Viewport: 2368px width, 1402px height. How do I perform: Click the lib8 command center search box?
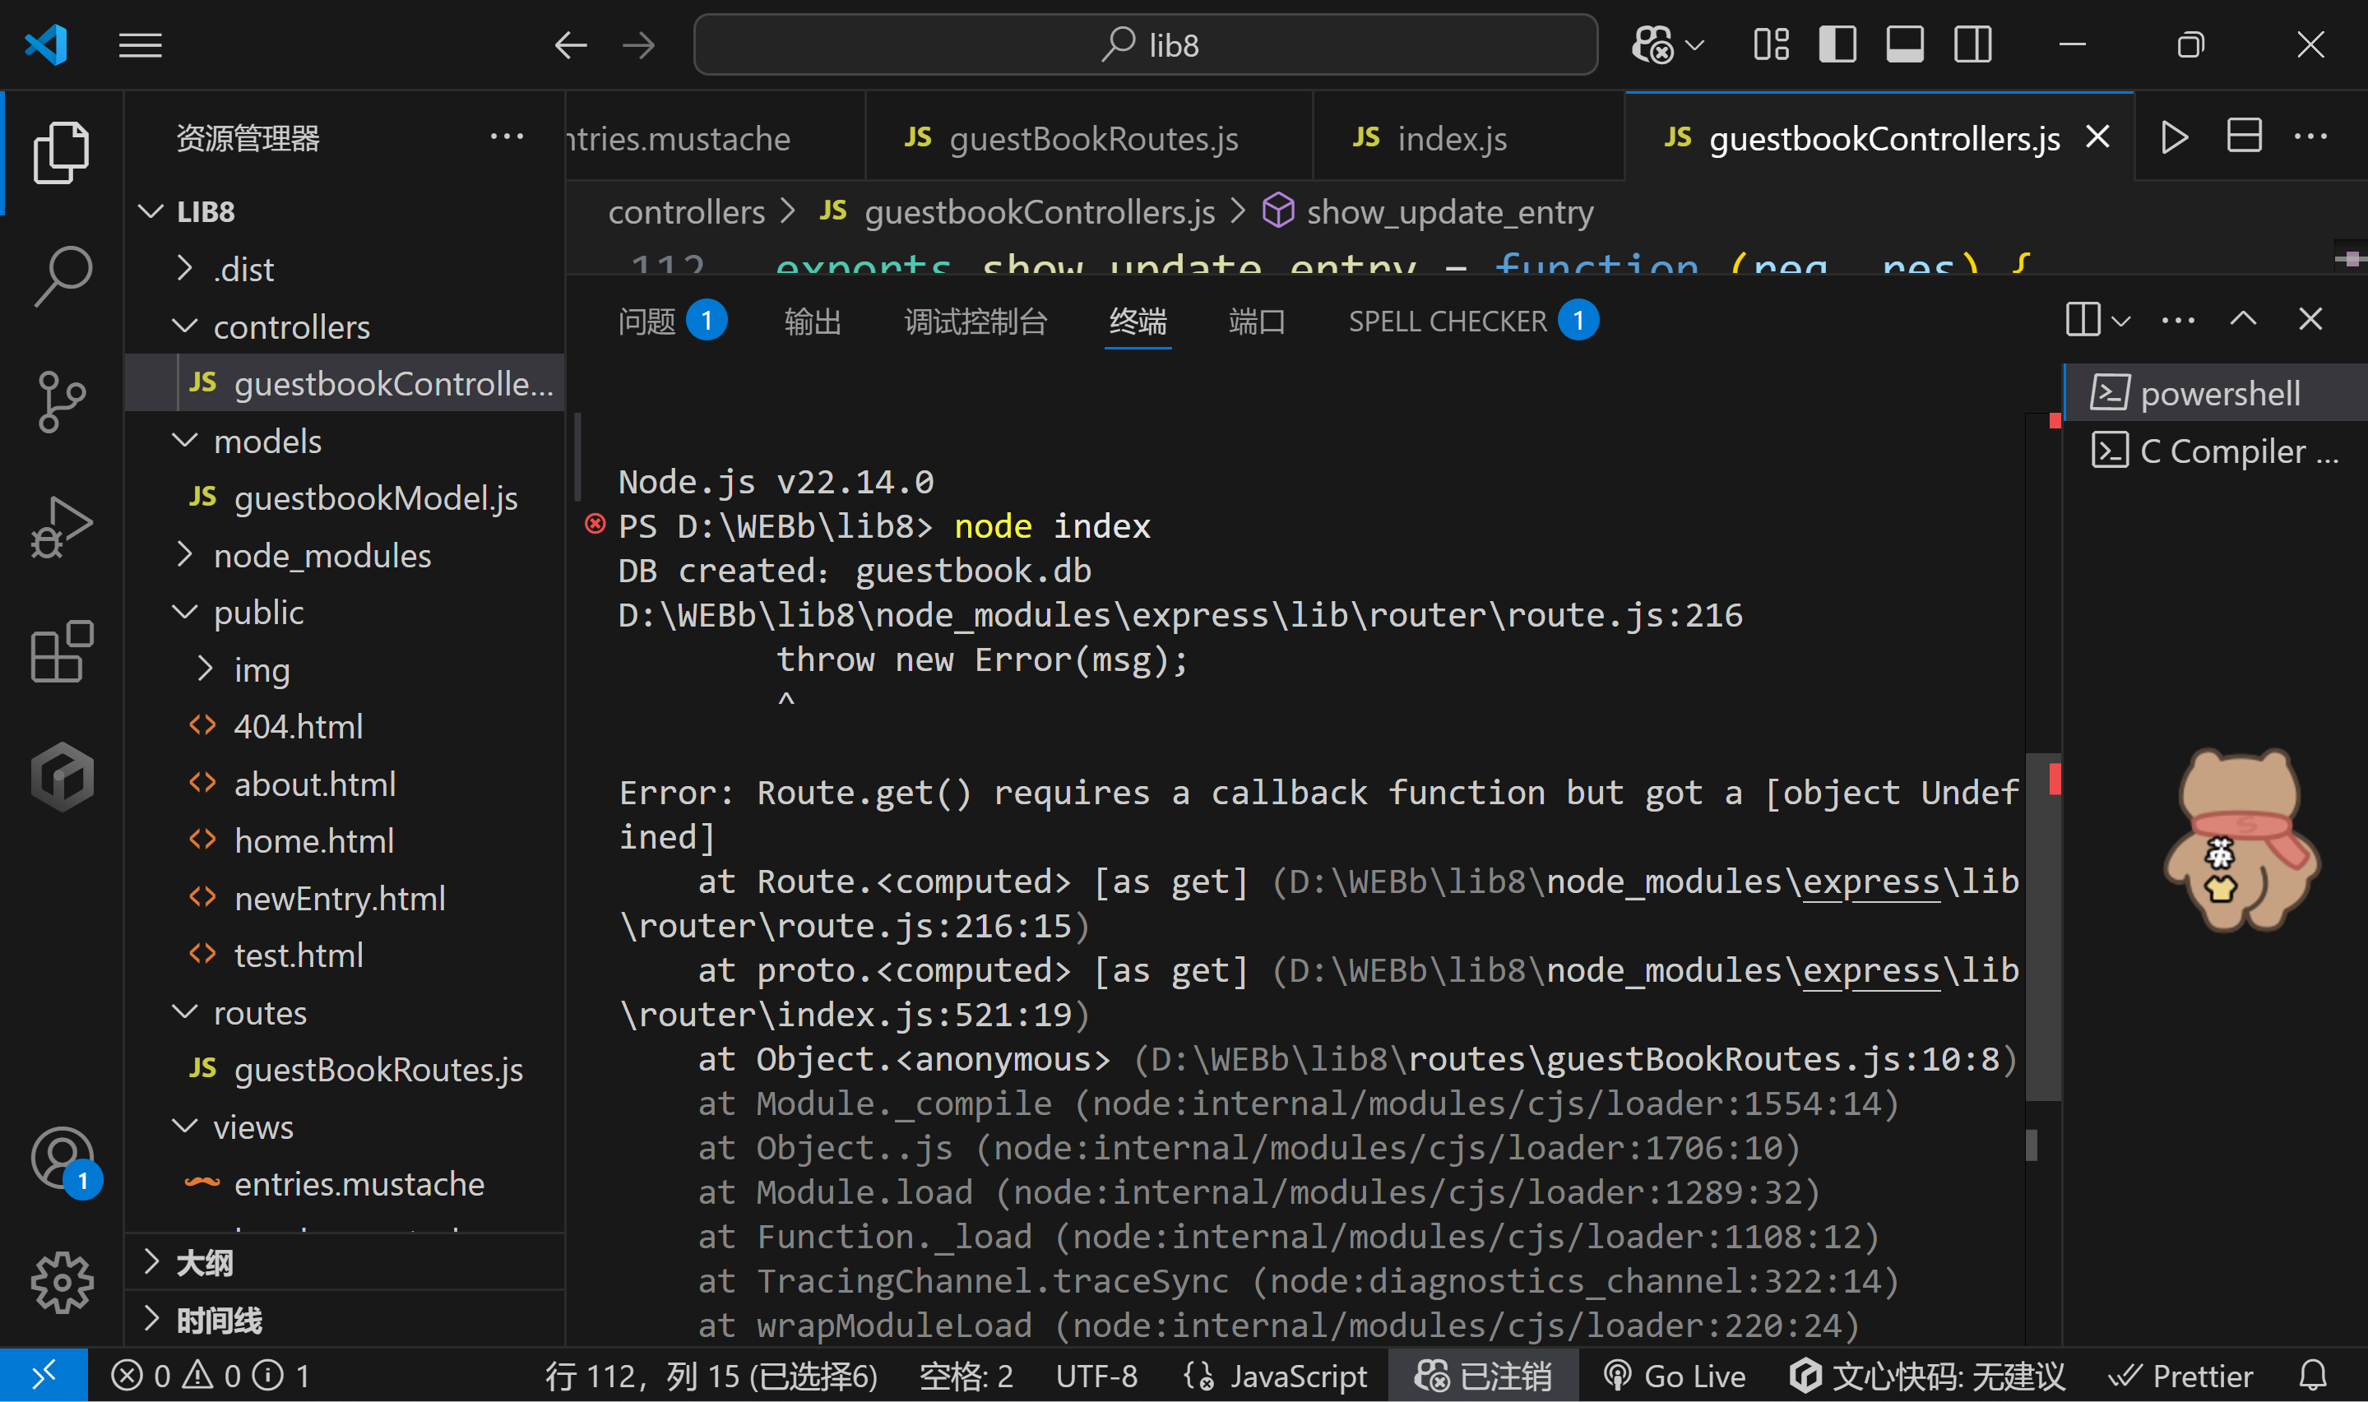[1145, 44]
